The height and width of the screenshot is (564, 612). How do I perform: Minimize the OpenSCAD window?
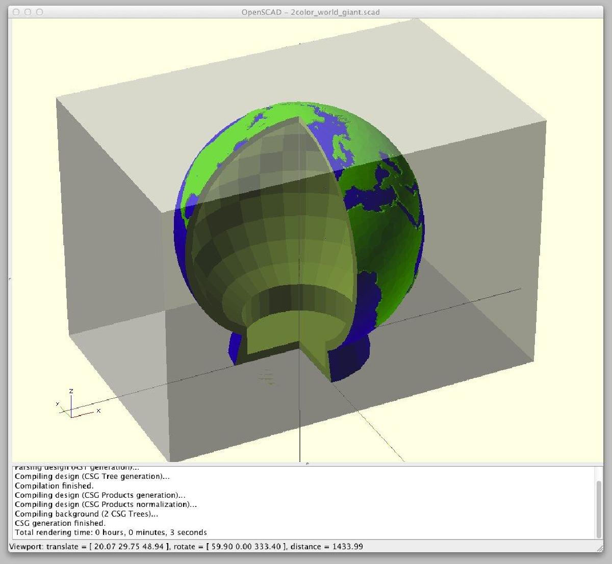click(28, 12)
